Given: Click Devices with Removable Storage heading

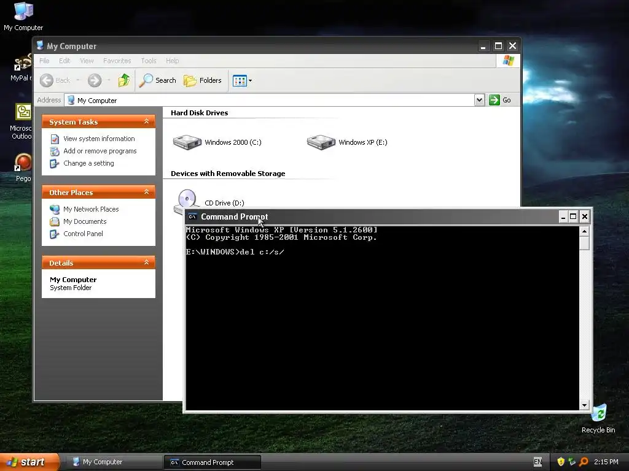Looking at the screenshot, I should click(x=228, y=174).
